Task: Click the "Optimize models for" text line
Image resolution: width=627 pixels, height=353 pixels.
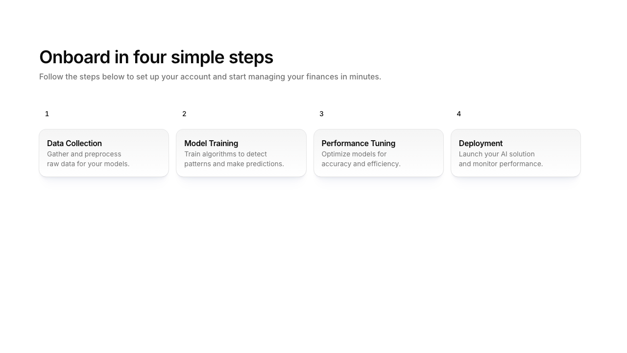Action: 354,154
